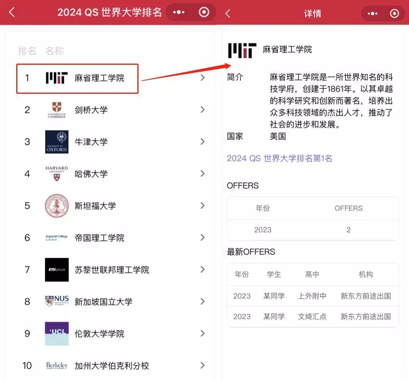
Task: Click the Oxford logo in ranking list
Action: [57, 142]
